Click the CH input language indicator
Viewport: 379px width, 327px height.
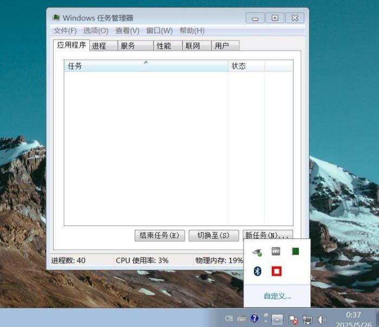coord(229,318)
